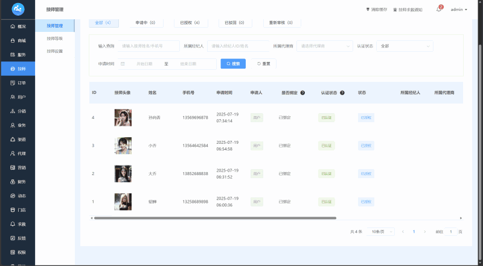This screenshot has width=483, height=266.
Task: Click 技师求救通知 in the top bar
Action: 408,10
